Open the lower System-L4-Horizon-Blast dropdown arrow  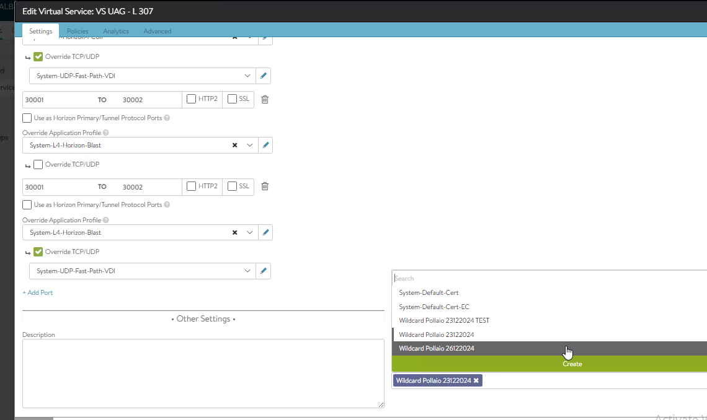pos(250,233)
